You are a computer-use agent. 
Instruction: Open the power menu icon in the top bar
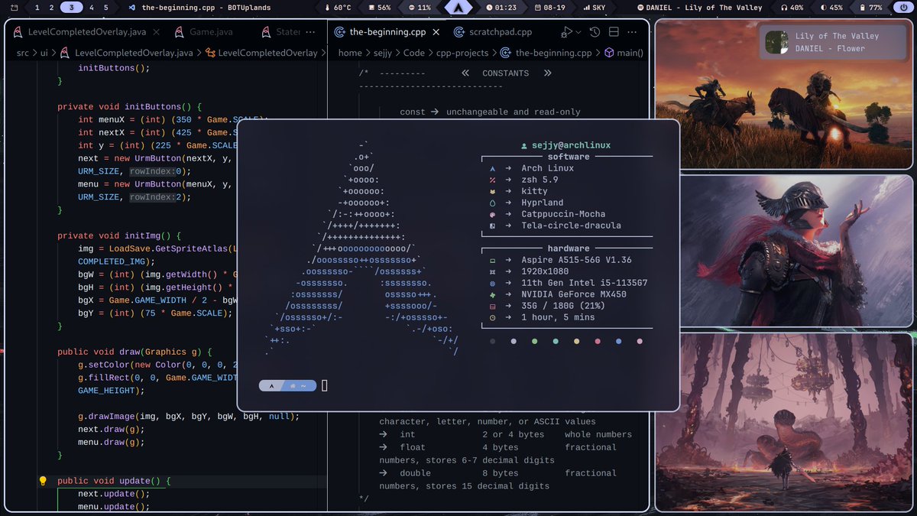tap(904, 7)
